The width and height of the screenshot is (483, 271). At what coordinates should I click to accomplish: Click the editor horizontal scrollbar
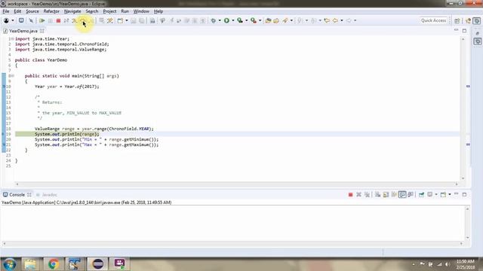coord(236,184)
